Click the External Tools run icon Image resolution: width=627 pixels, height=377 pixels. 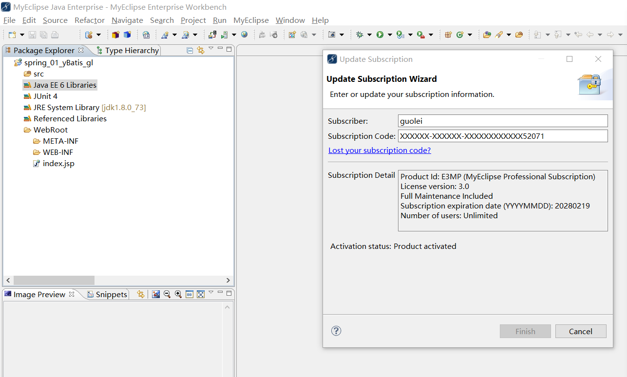click(x=421, y=35)
